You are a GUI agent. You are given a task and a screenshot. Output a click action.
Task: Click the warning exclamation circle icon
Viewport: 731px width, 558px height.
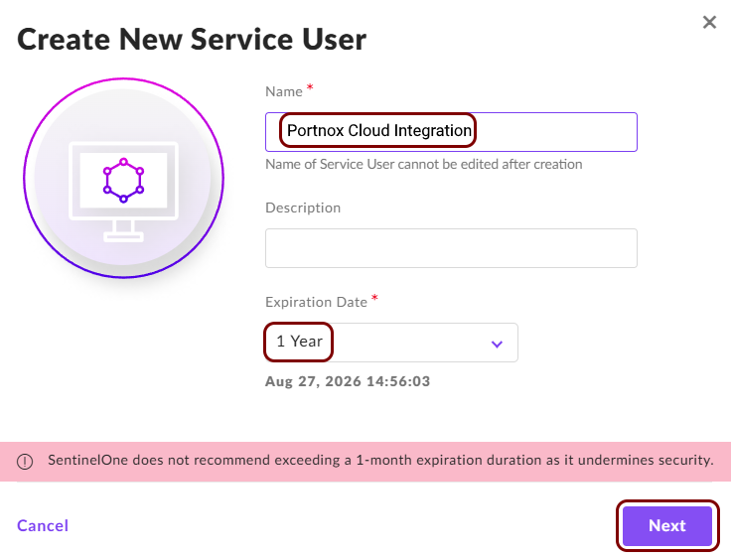pos(25,462)
